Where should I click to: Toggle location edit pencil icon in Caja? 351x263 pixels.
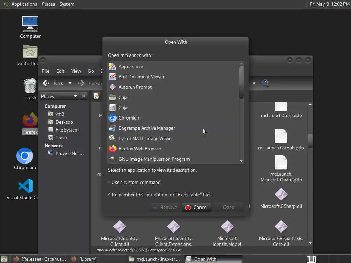(x=96, y=96)
